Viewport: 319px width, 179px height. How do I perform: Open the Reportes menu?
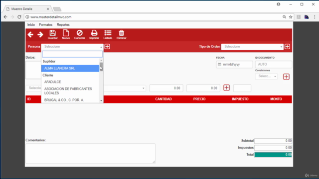(63, 25)
